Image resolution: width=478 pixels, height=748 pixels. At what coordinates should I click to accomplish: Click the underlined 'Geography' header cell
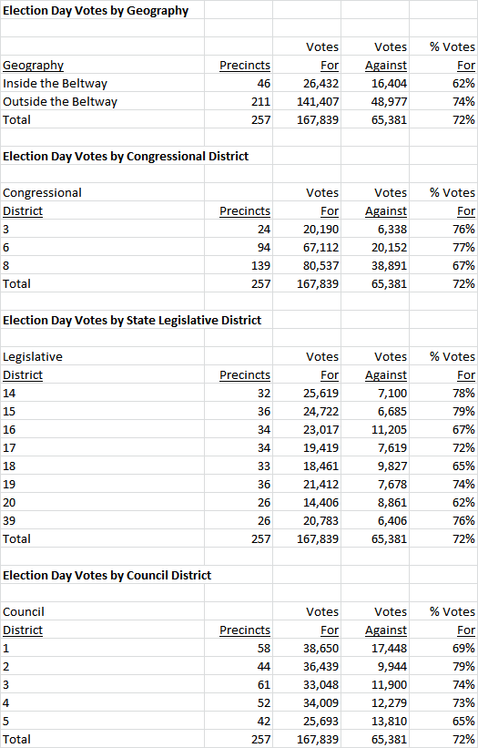[x=33, y=66]
